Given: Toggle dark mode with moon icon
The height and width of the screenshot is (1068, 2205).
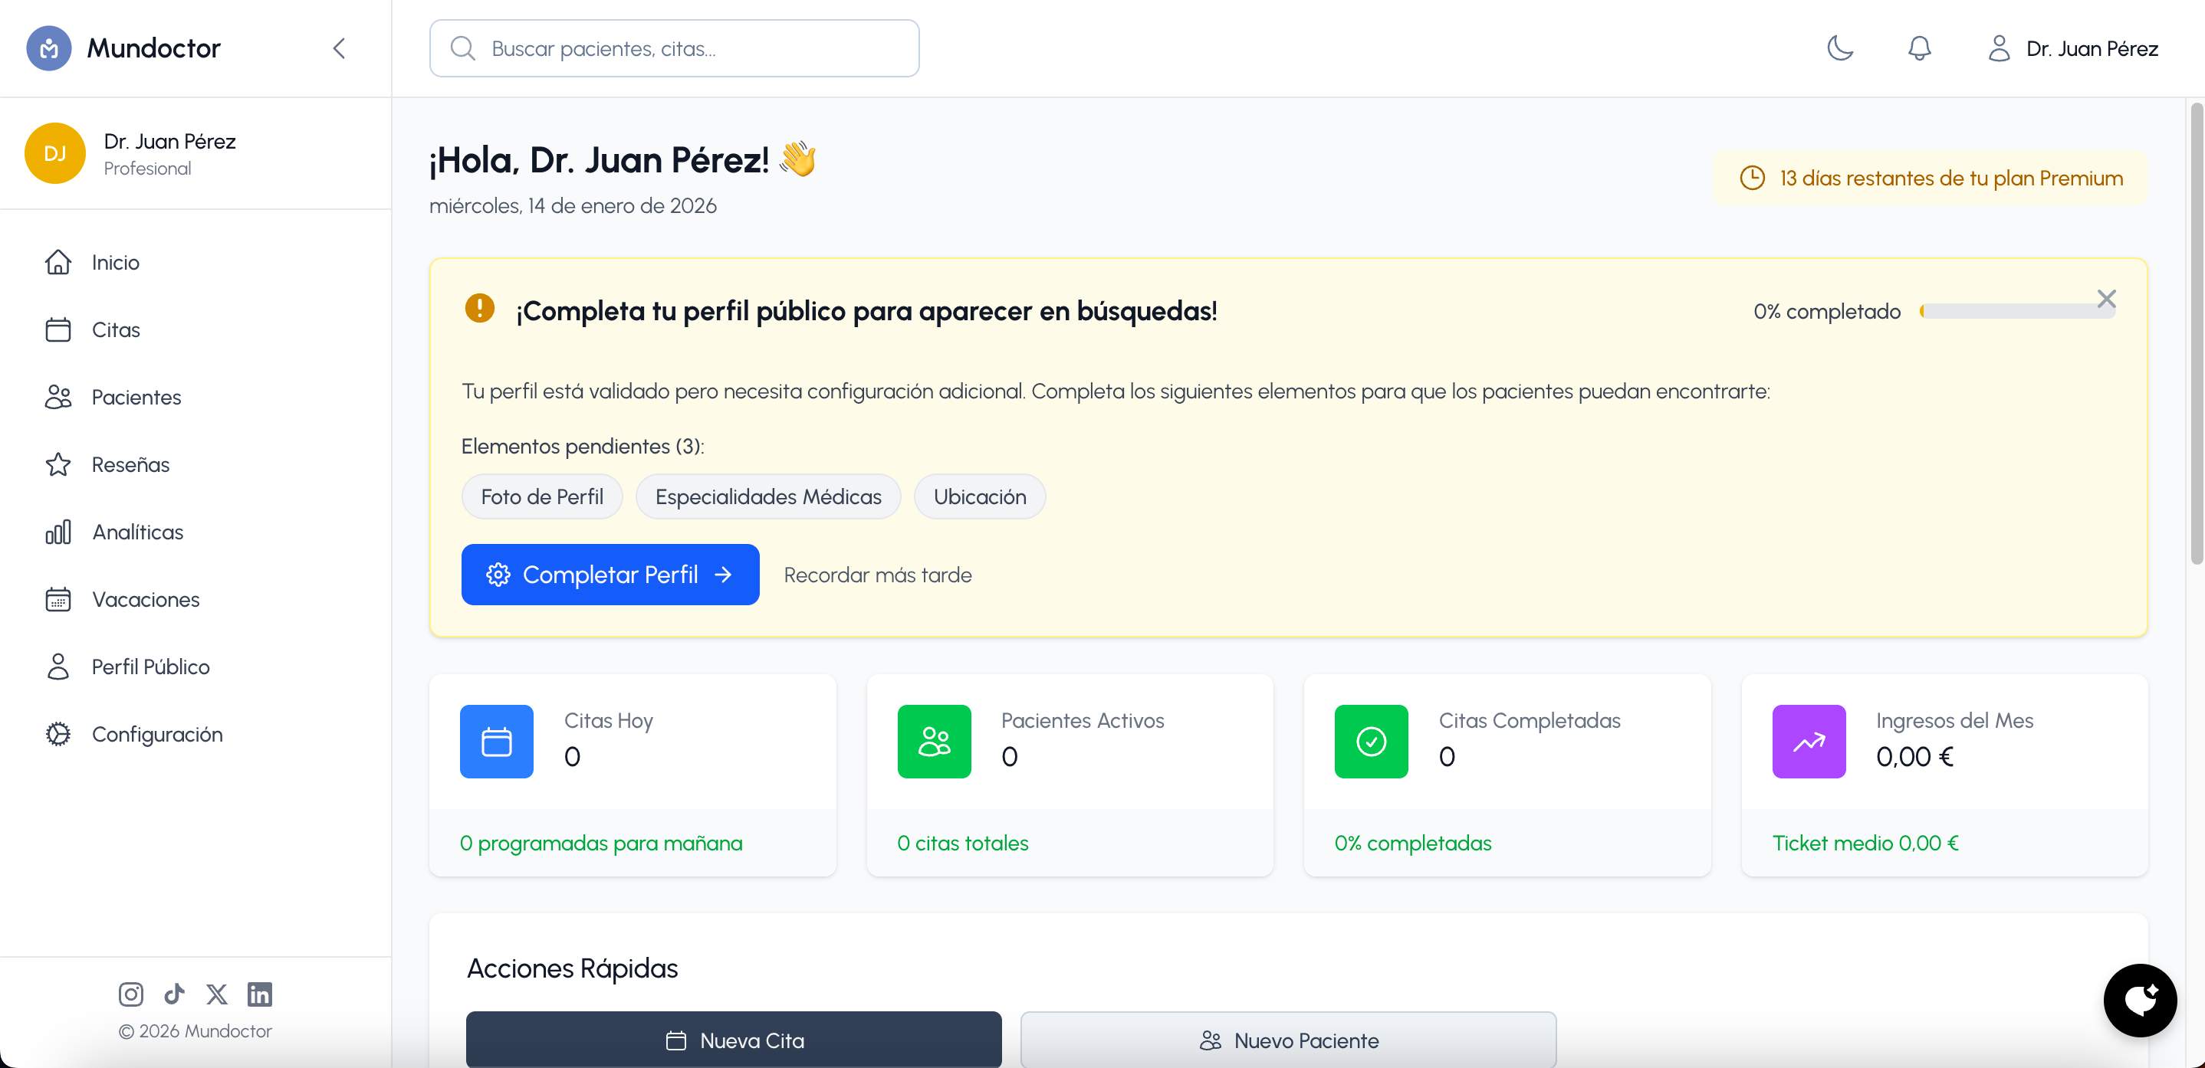Looking at the screenshot, I should click(1840, 49).
